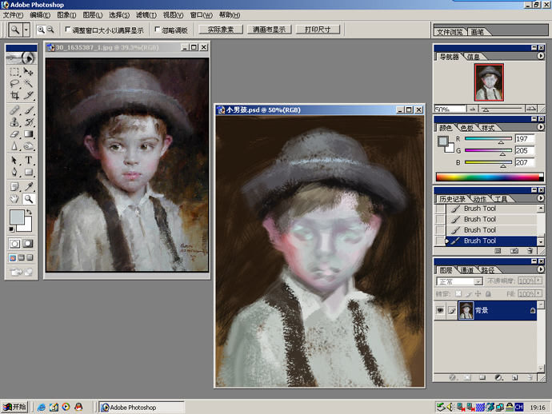Open the 图像(I) menu
Screen dimensions: 552x414
pos(66,14)
